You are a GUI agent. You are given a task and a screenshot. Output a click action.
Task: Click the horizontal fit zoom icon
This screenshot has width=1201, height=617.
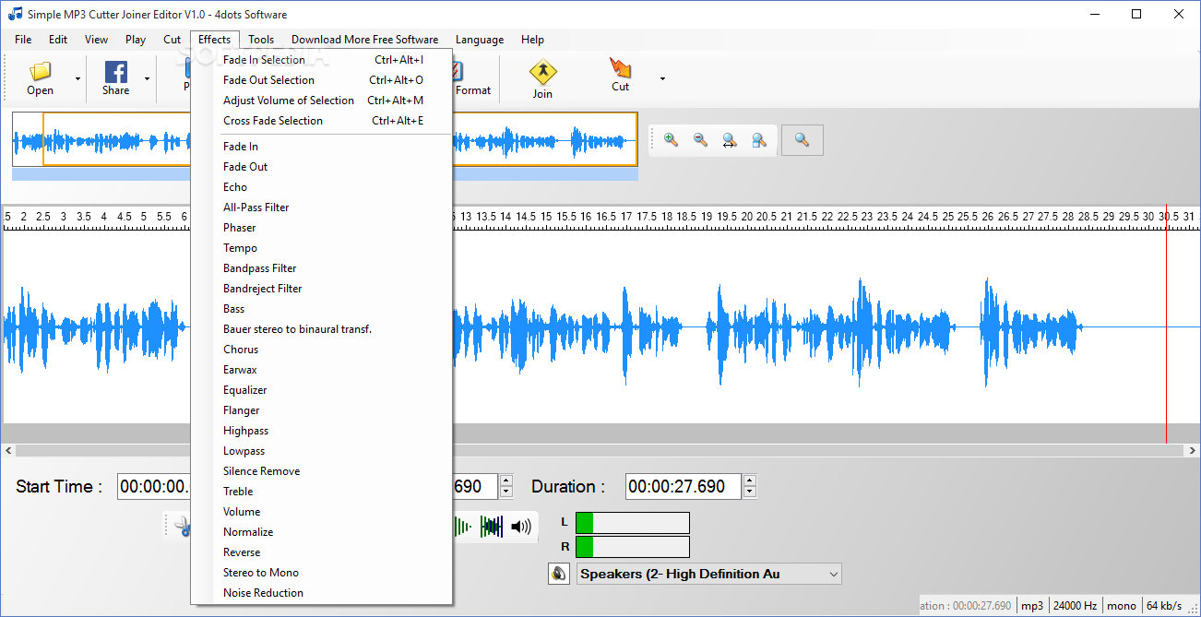coord(730,140)
